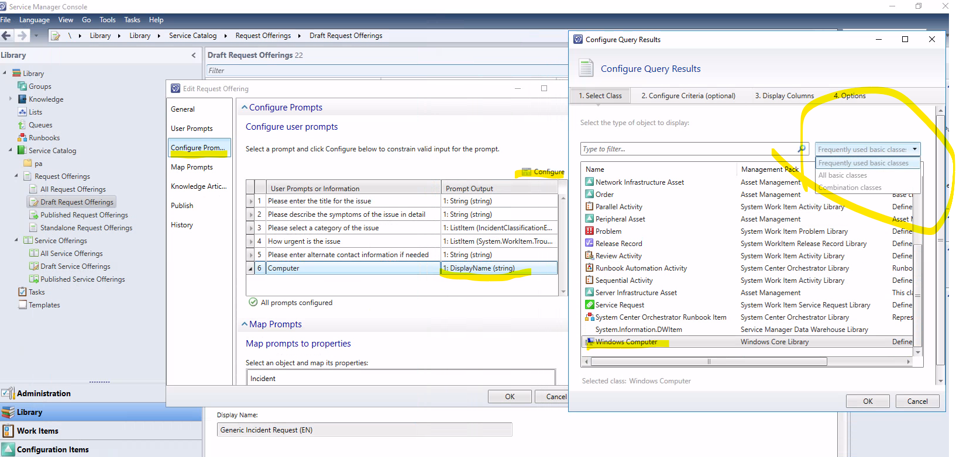Viewport: 956px width, 457px height.
Task: Click the Release Record class icon
Action: click(x=590, y=243)
